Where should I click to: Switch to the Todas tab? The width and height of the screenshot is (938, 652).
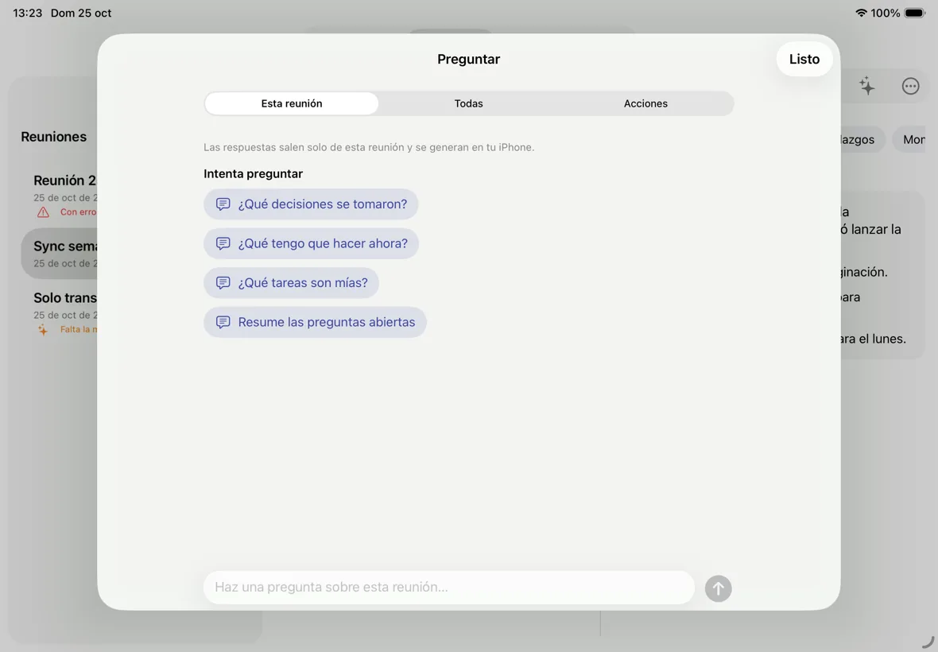[468, 103]
